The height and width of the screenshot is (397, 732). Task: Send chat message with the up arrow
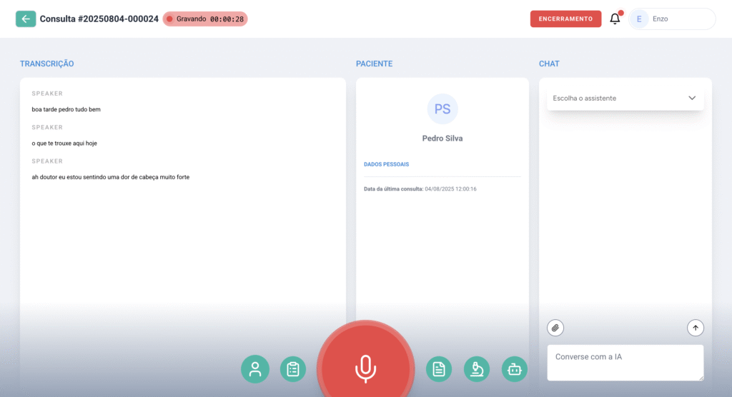pyautogui.click(x=696, y=328)
